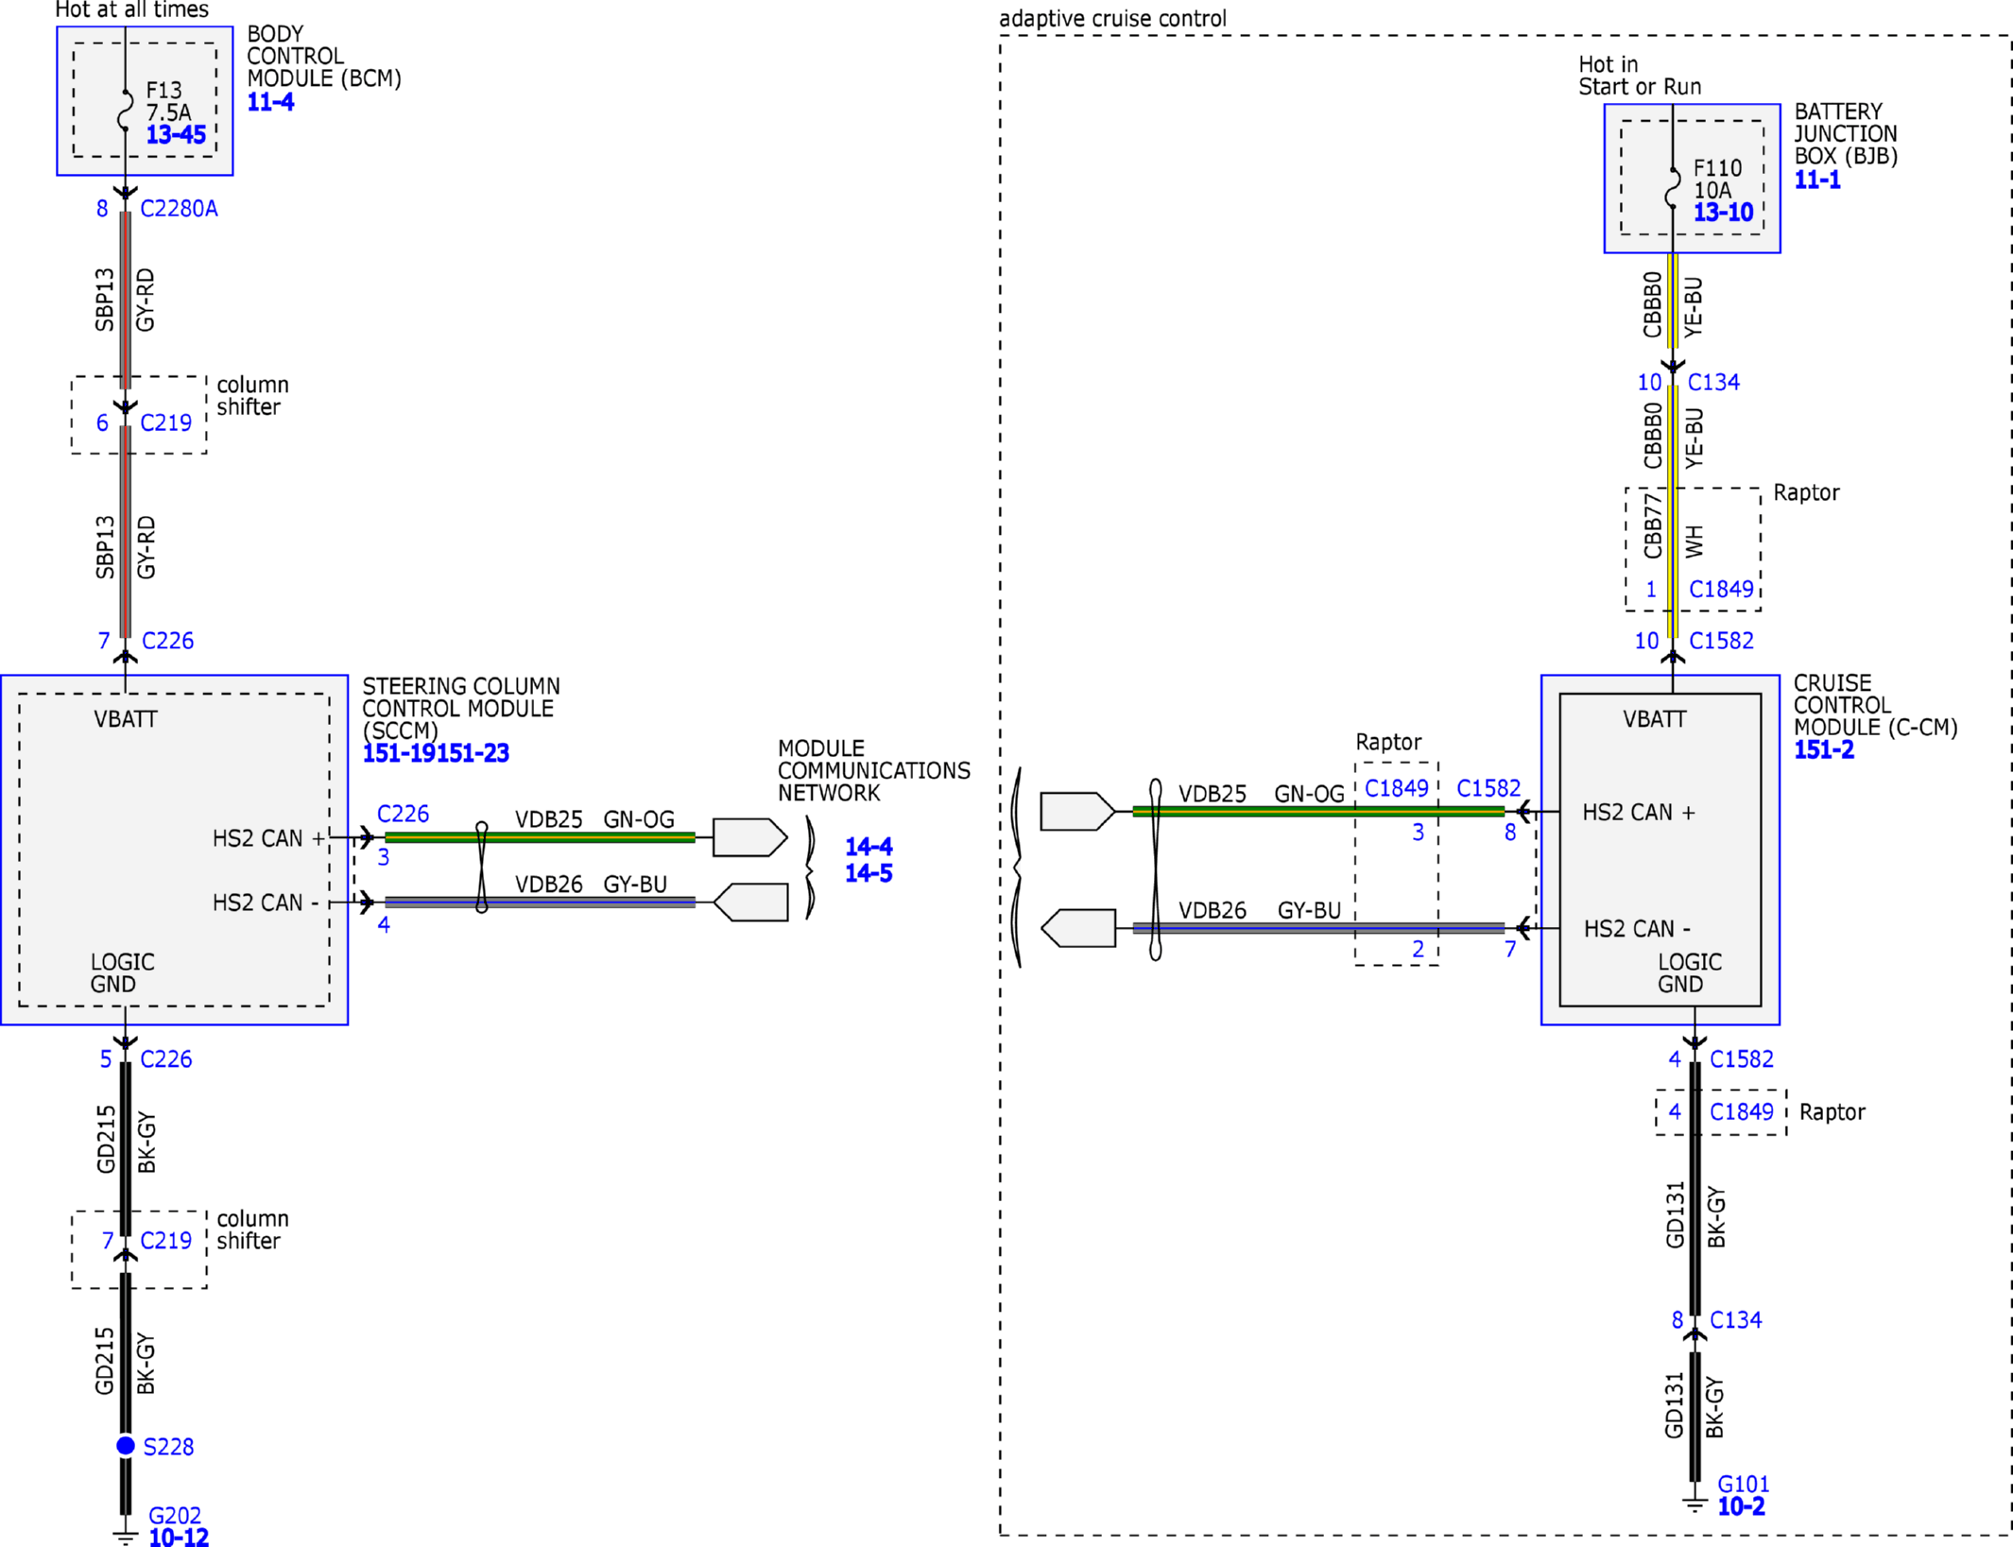
Task: Select C226 label above HS2 CAN pin 3
Action: (403, 814)
